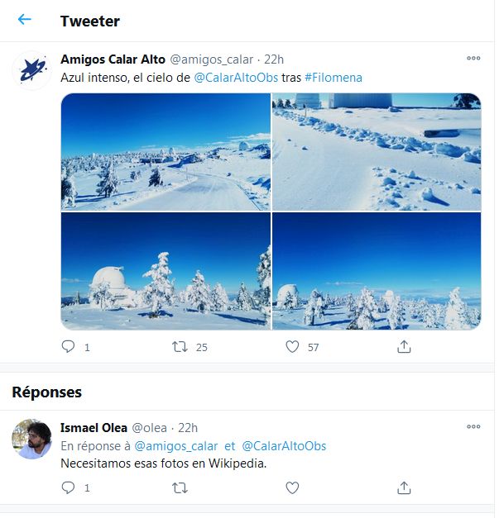Open bottom-left observatory dome photo
Image resolution: width=499 pixels, height=518 pixels.
pos(166,271)
